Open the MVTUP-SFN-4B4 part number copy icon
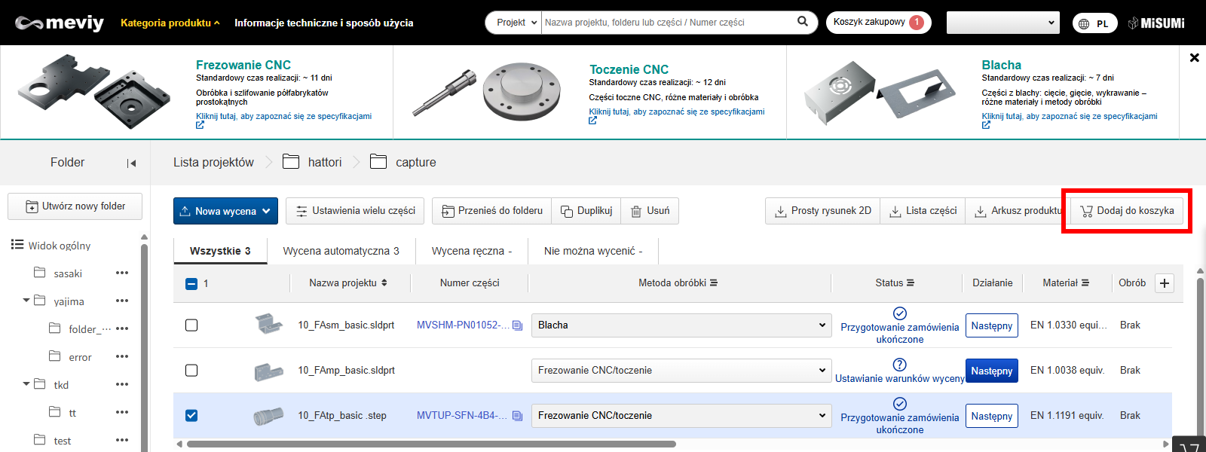This screenshot has height=452, width=1206. tap(517, 416)
